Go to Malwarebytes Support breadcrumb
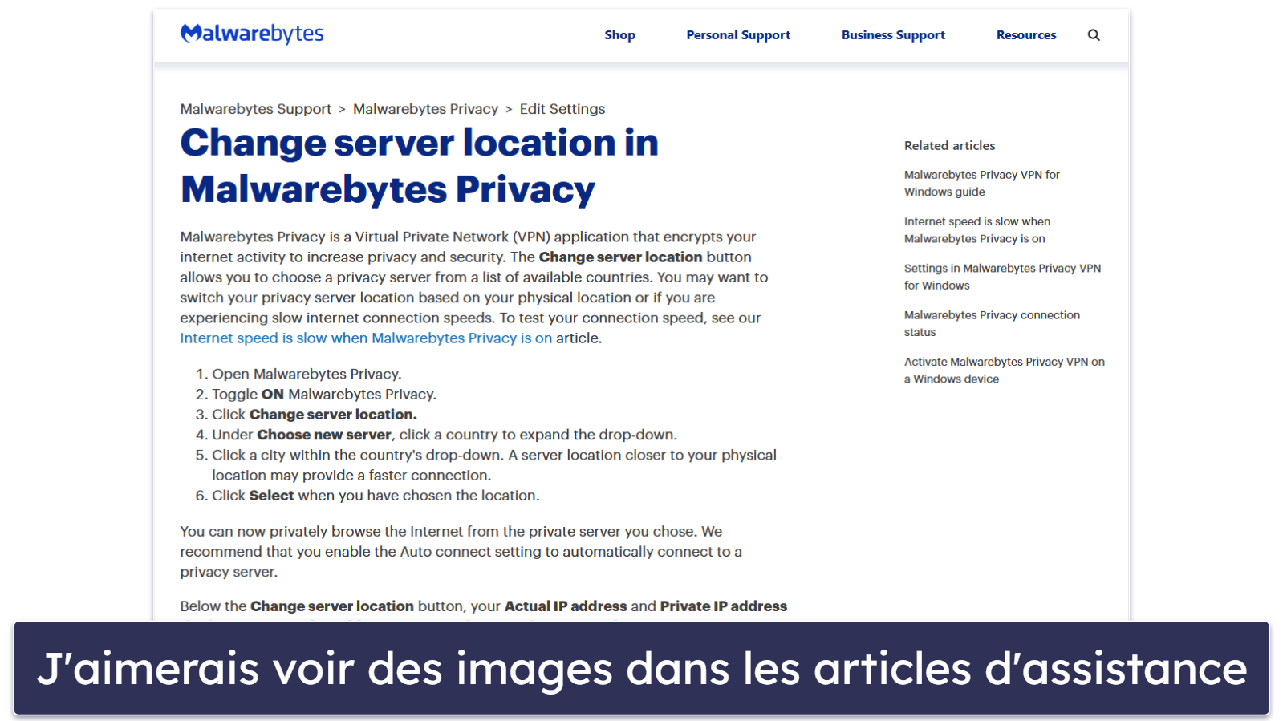This screenshot has width=1283, height=721. click(256, 109)
